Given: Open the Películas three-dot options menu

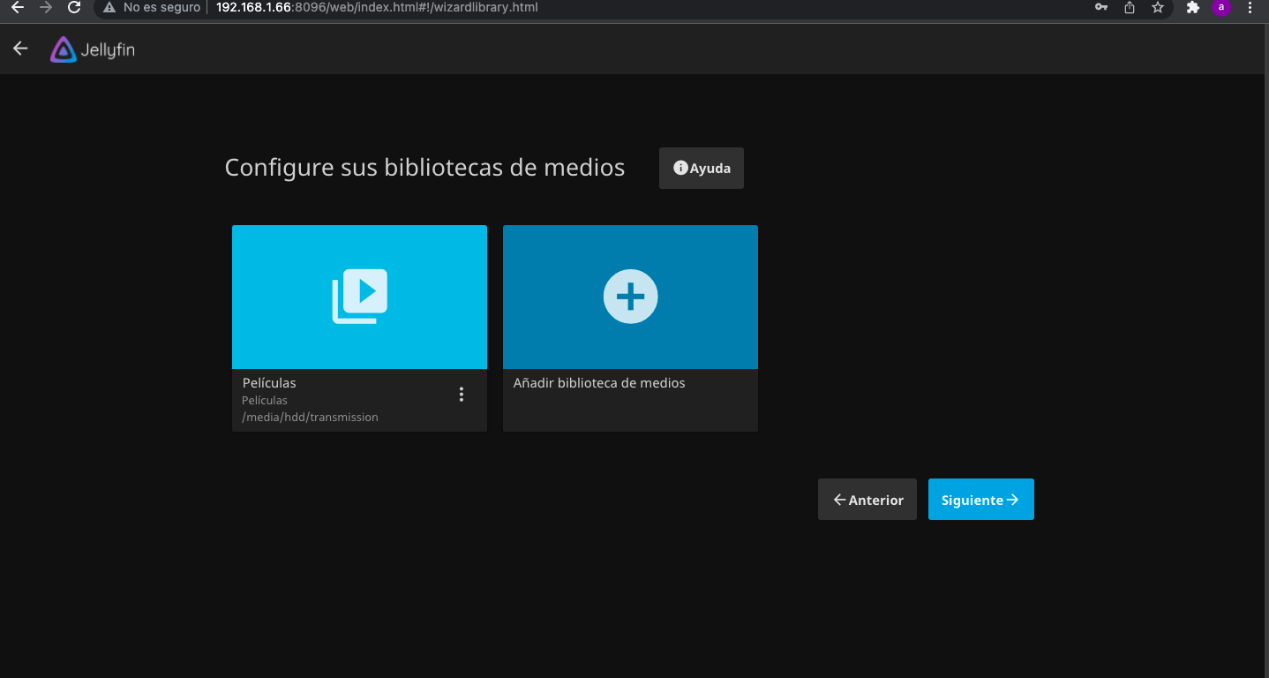Looking at the screenshot, I should coord(461,395).
